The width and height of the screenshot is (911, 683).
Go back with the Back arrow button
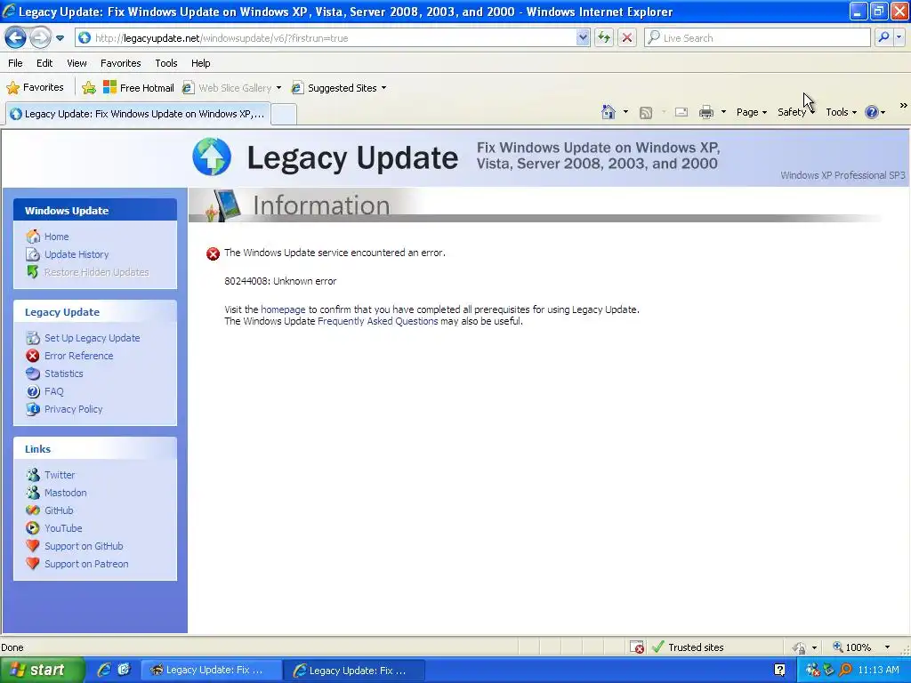click(x=15, y=37)
